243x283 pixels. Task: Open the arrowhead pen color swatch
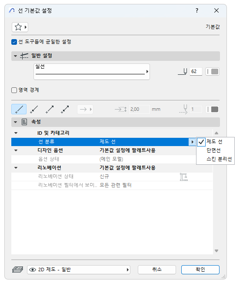[212, 109]
